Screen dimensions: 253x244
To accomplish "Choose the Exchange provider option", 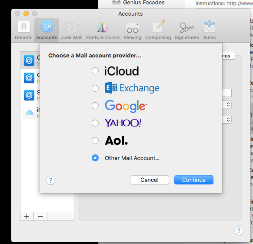I will pyautogui.click(x=95, y=88).
